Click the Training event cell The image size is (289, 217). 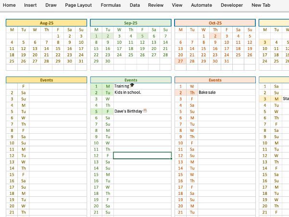[x=142, y=86]
